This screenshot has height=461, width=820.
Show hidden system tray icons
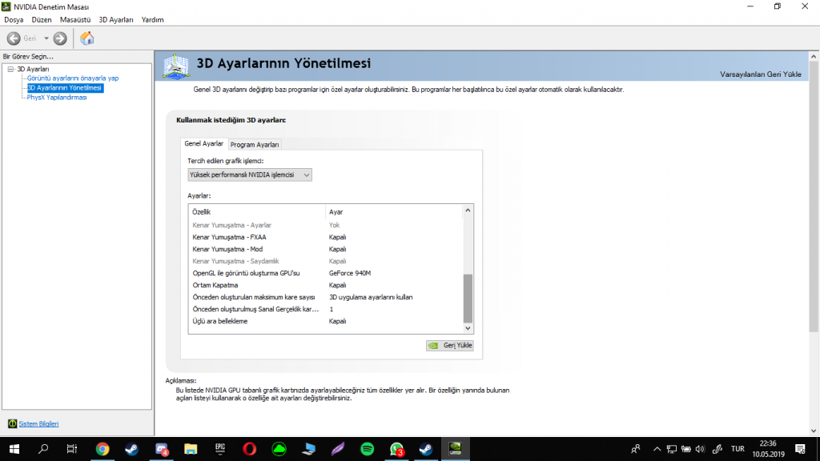[x=657, y=449]
